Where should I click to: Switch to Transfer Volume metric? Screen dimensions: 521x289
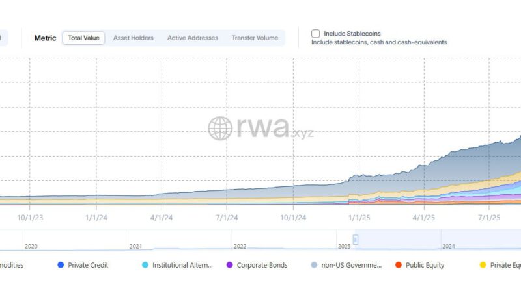pos(255,38)
